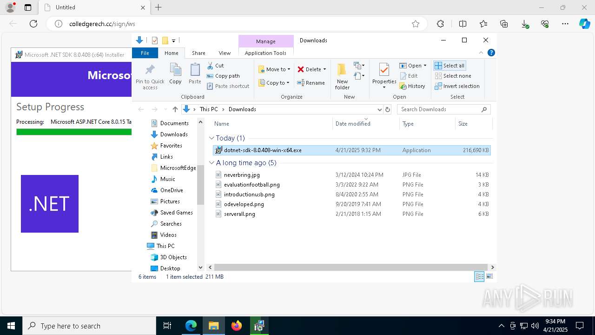Create a New folder

coord(342,77)
